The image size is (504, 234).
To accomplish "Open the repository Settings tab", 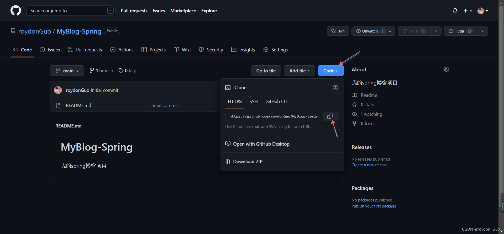I will tap(275, 50).
